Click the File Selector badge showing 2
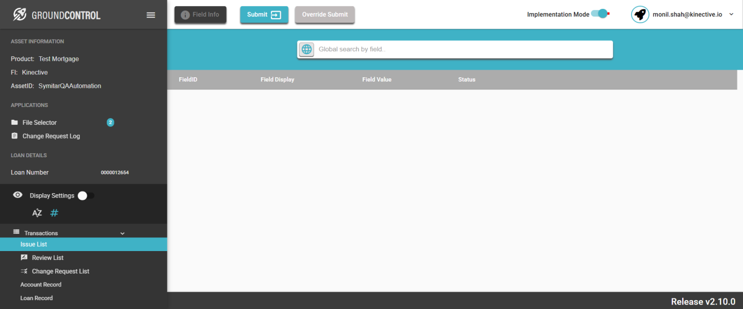The image size is (743, 309). 110,122
